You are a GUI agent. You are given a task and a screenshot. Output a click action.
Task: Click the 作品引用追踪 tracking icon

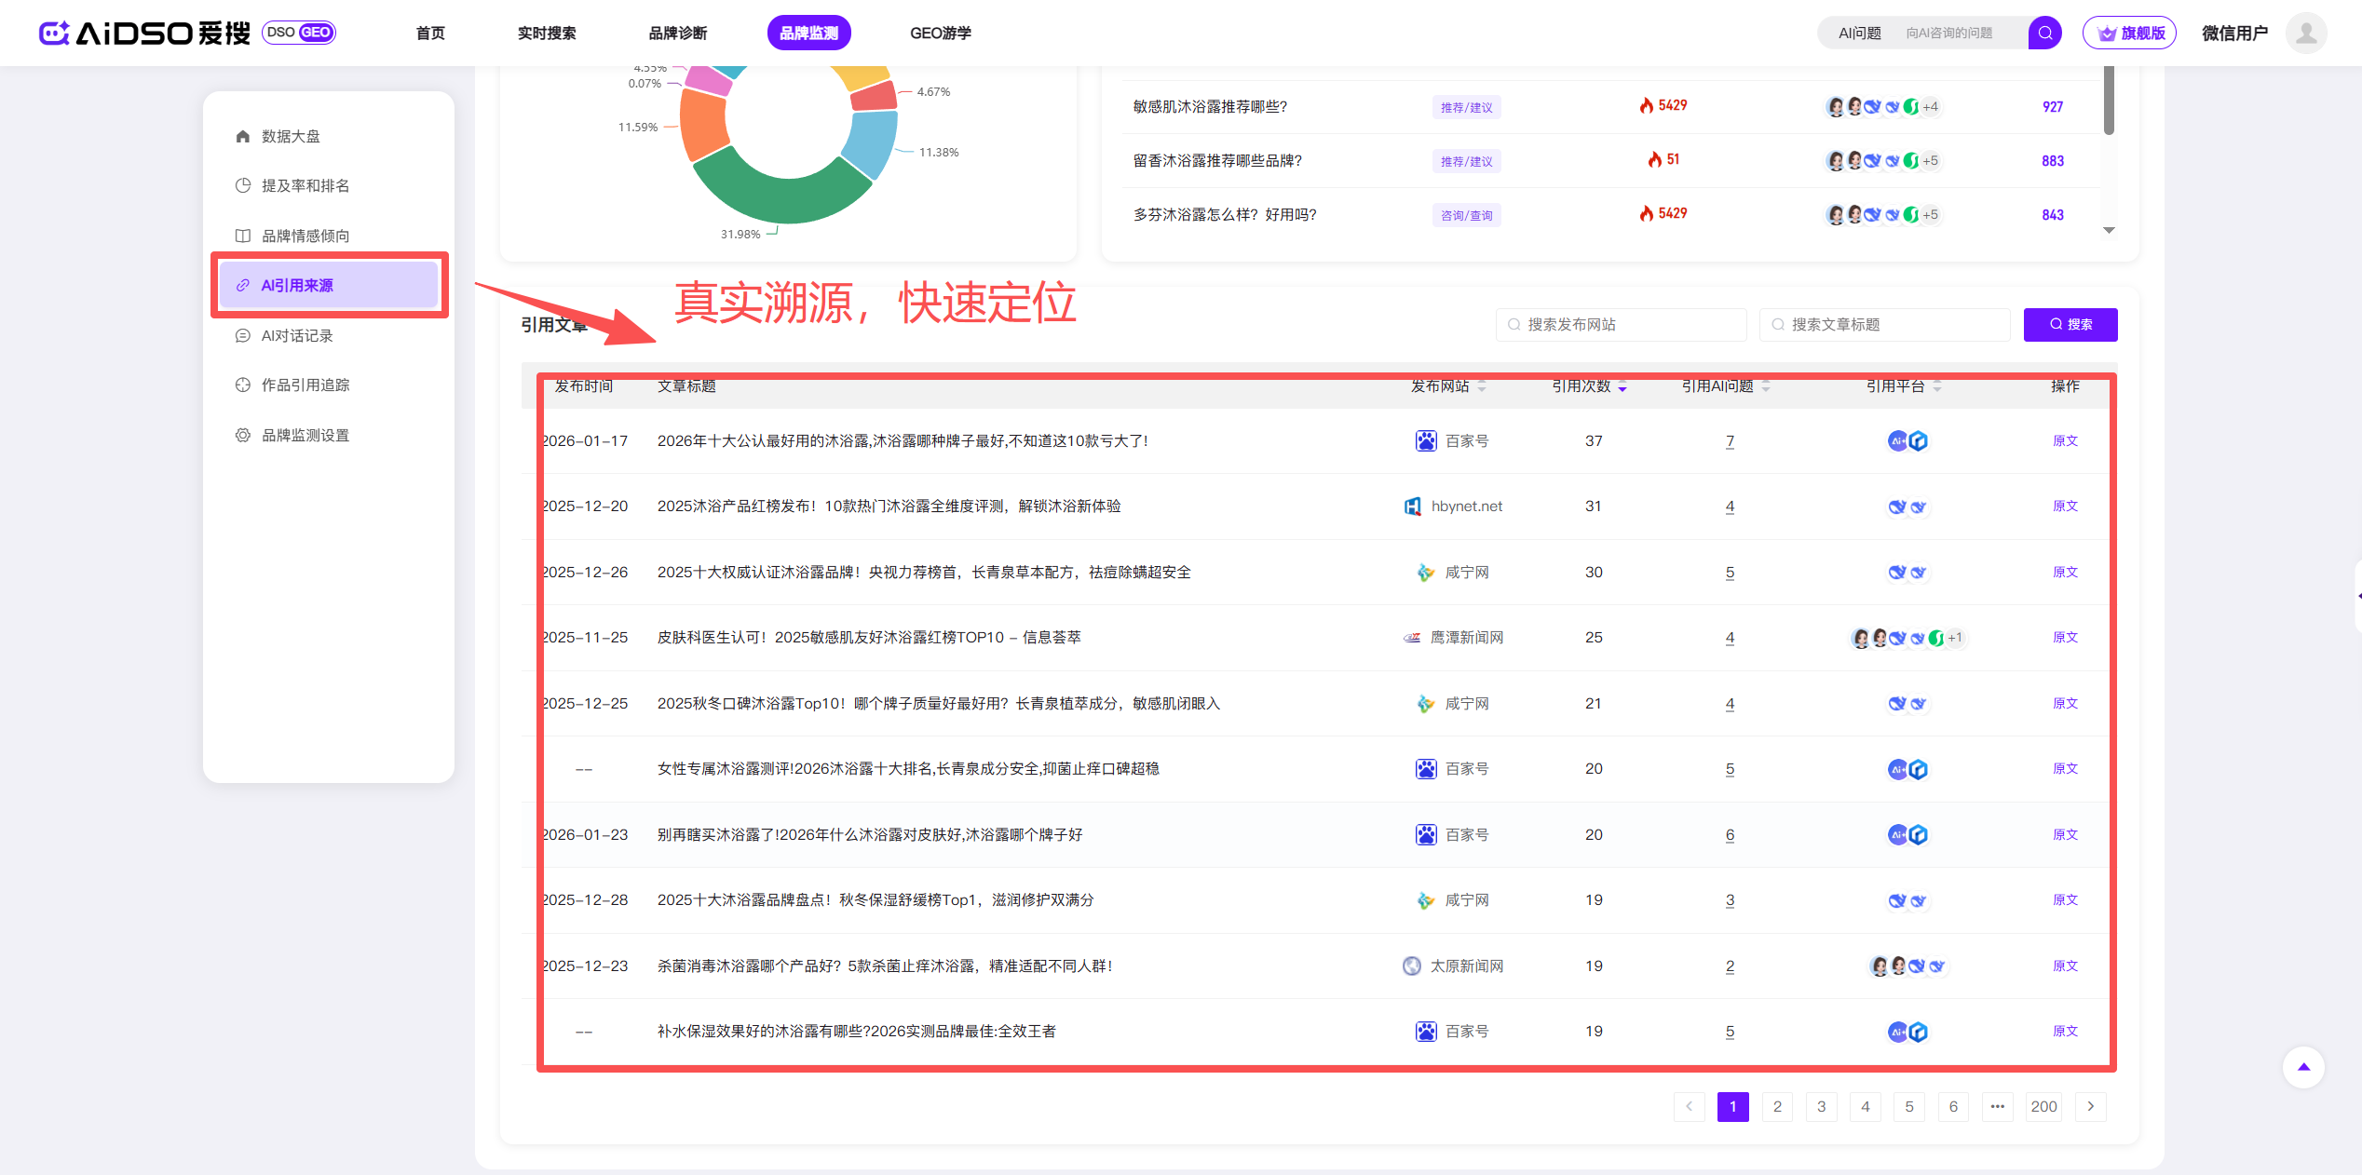pyautogui.click(x=243, y=385)
